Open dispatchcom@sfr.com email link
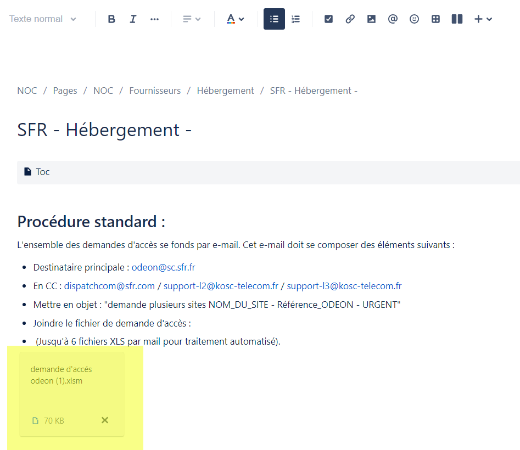The height and width of the screenshot is (450, 520). coord(109,286)
